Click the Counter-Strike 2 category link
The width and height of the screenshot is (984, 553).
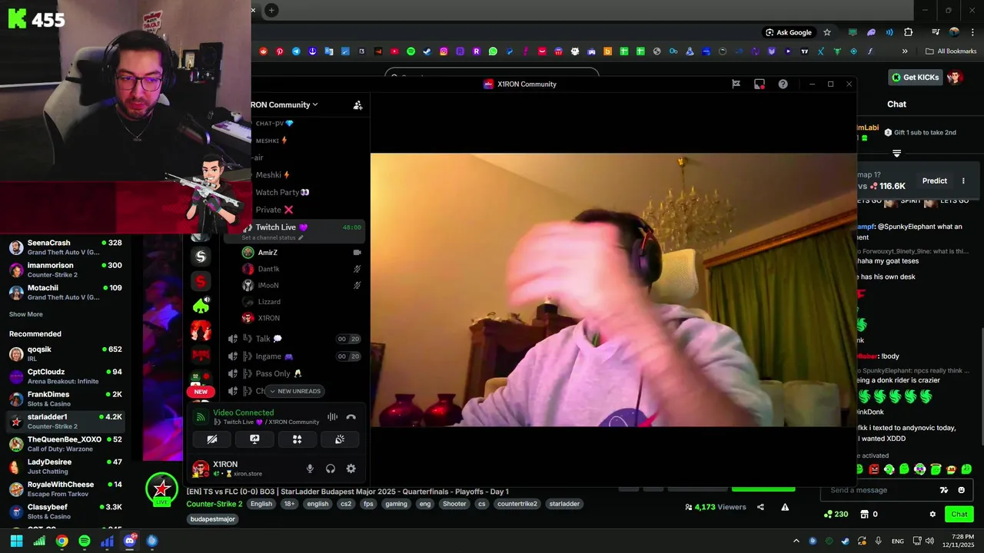[214, 504]
